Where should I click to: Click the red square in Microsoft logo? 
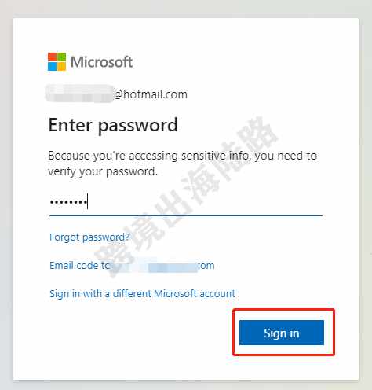[52, 57]
